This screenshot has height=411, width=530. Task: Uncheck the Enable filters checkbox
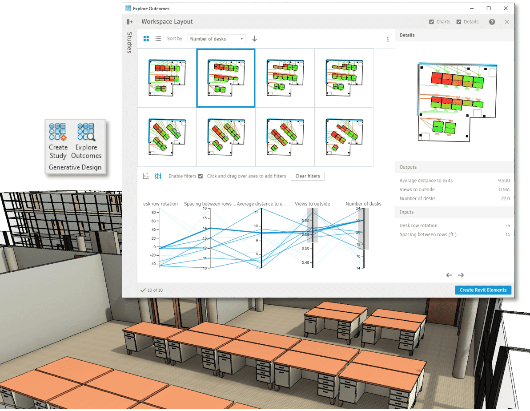(200, 176)
